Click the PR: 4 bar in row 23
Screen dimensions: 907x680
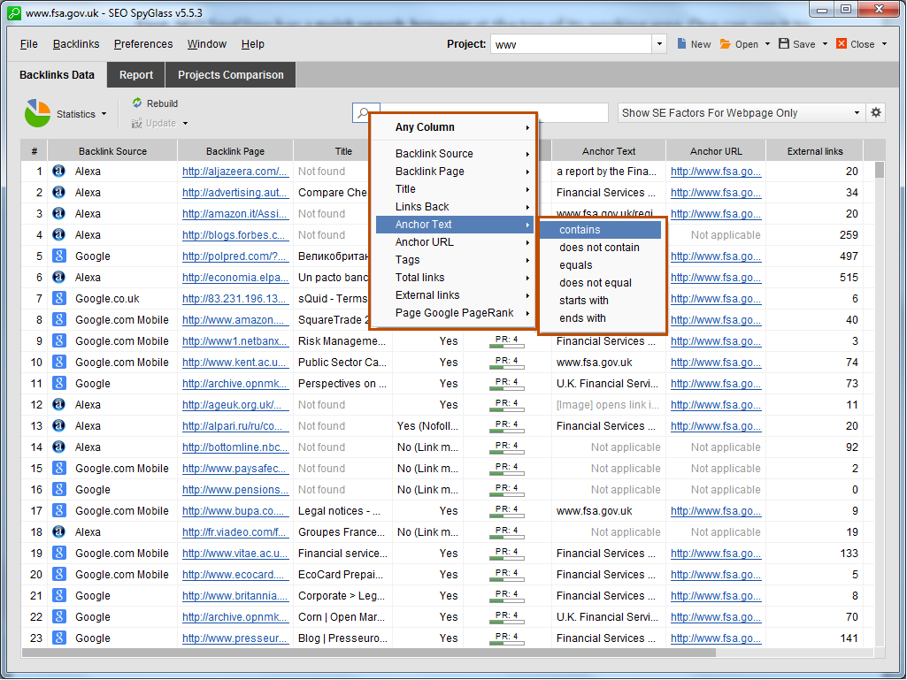[x=507, y=638]
